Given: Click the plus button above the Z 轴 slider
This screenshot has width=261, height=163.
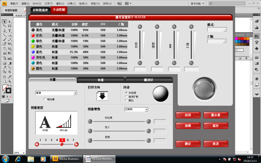Looking at the screenshot, I should 191,27.
